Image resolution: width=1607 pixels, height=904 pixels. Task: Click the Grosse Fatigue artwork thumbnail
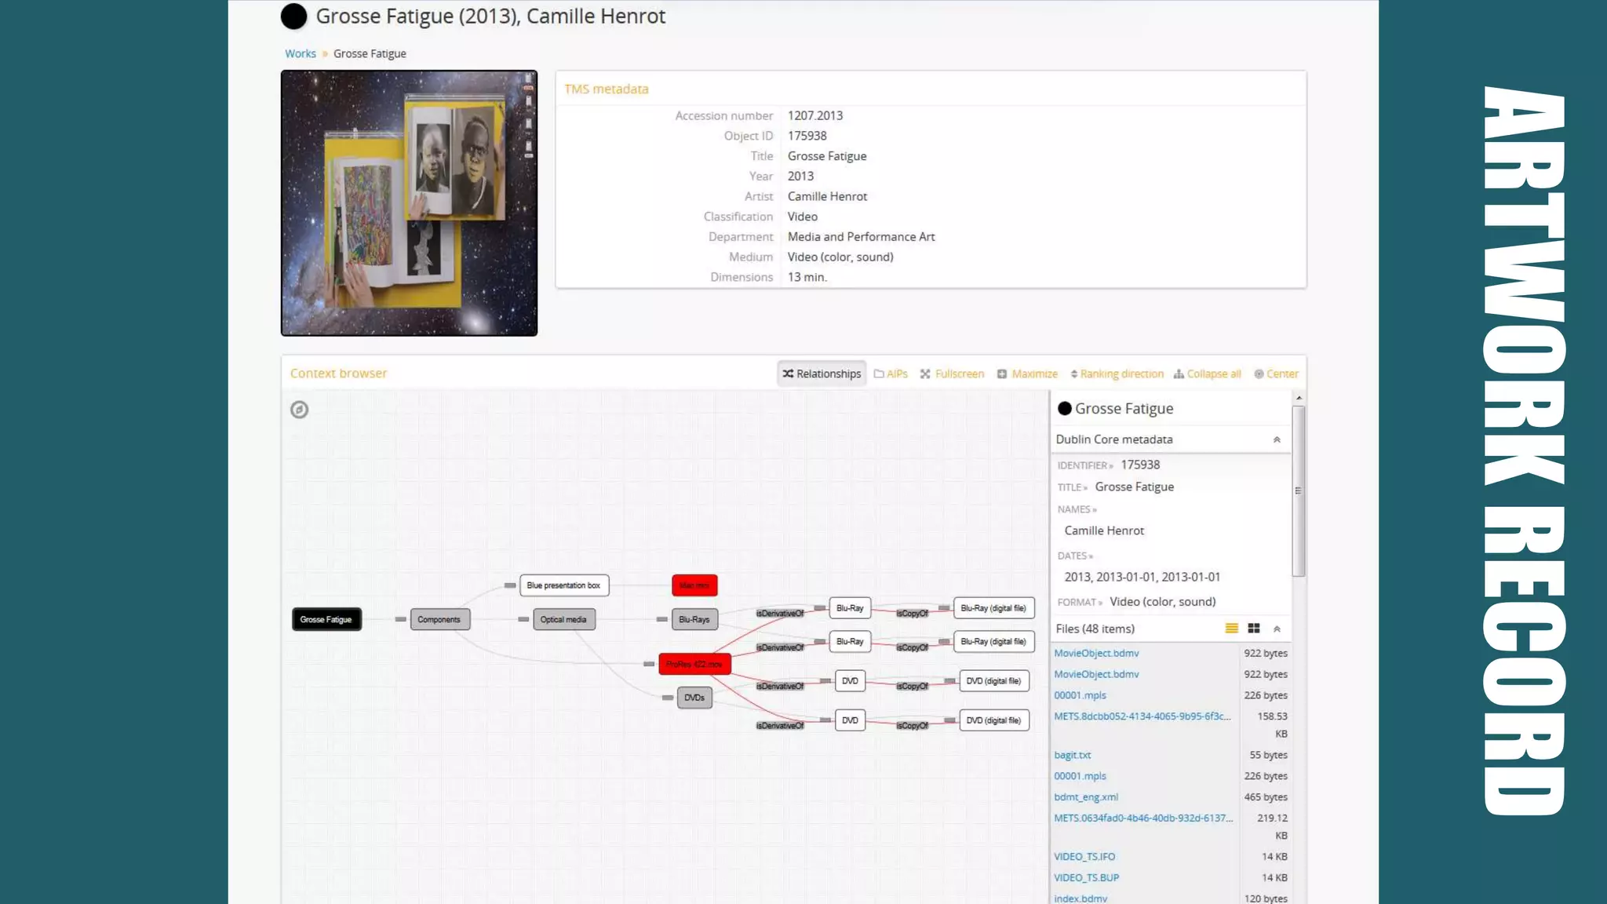(x=409, y=203)
